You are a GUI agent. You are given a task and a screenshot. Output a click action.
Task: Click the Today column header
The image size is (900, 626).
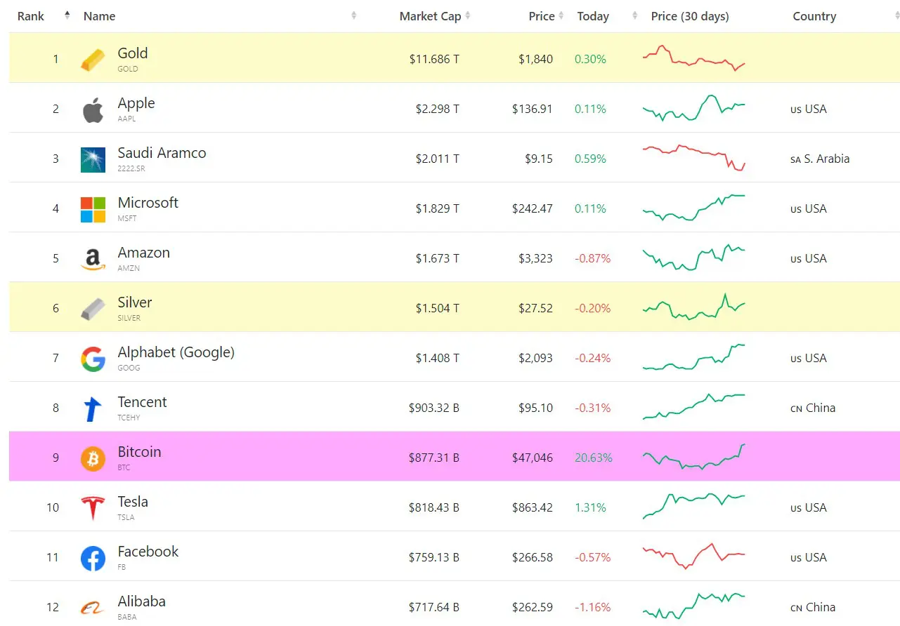(x=593, y=16)
